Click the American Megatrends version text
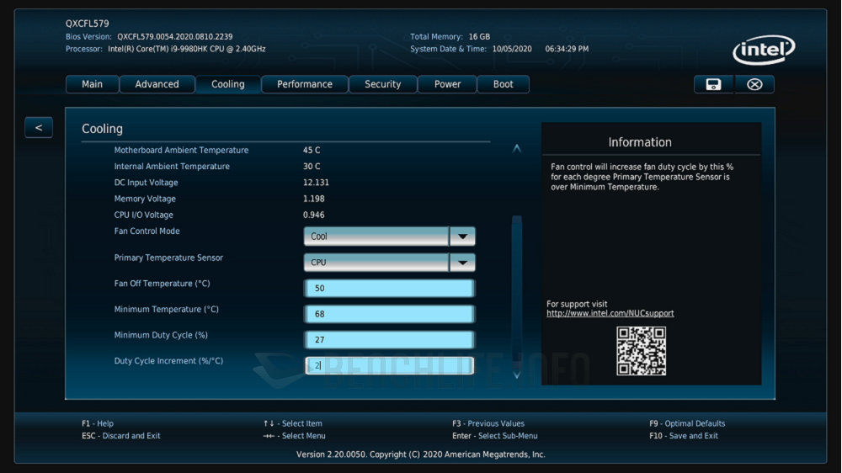842x473 pixels. [x=421, y=454]
